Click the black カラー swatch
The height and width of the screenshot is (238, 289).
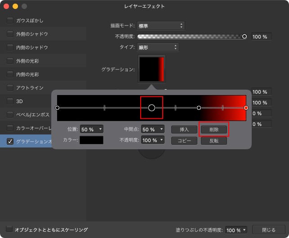[x=91, y=140]
